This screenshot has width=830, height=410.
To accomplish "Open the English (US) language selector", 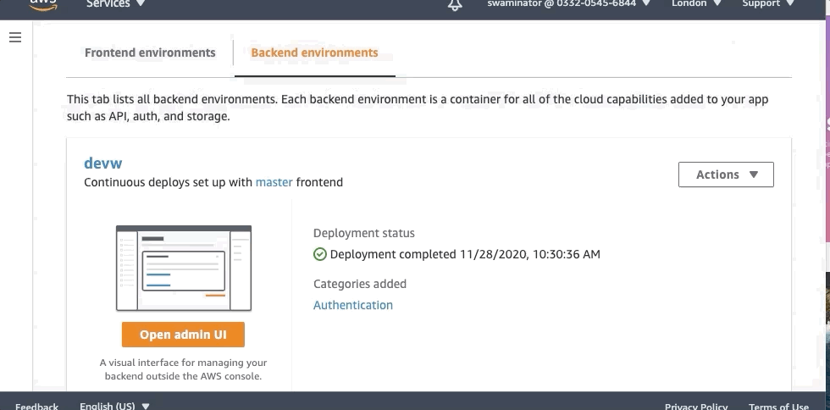I will tap(114, 406).
